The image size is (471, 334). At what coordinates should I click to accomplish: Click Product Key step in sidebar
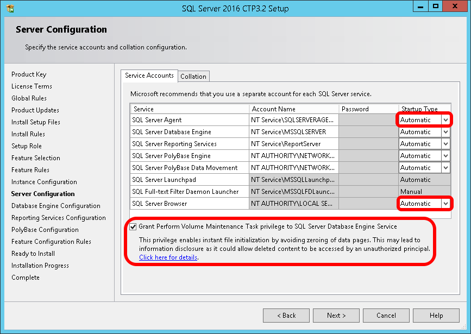point(29,74)
